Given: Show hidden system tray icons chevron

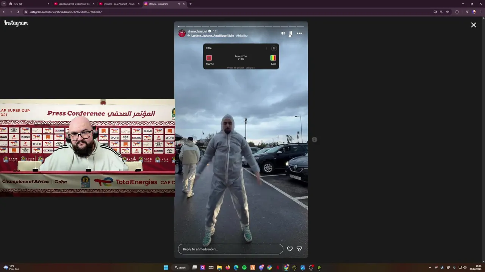Looking at the screenshot, I should (430, 267).
